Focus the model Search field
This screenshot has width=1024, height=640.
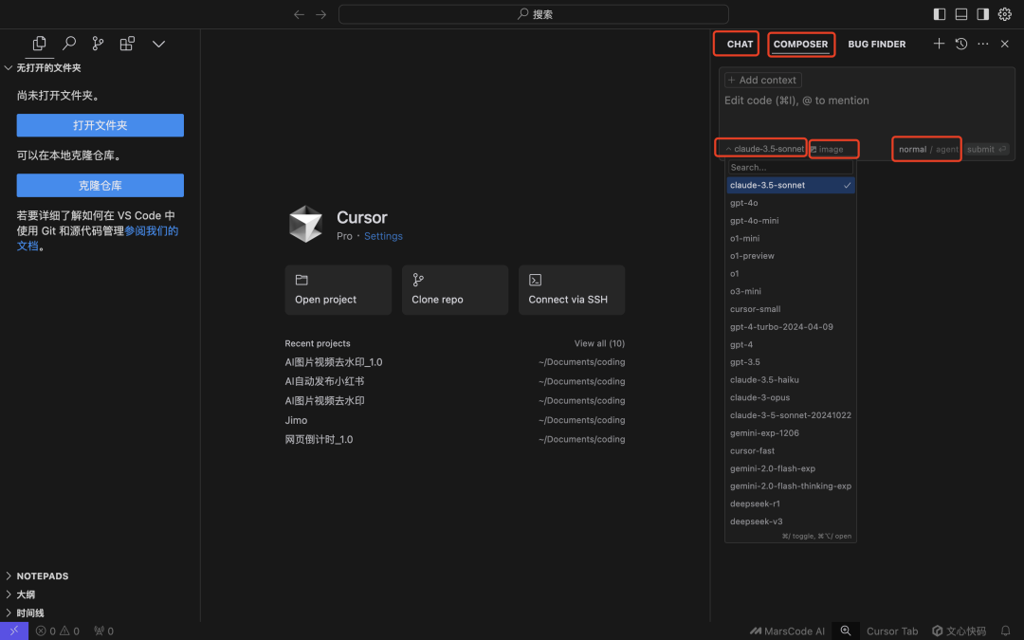(790, 167)
